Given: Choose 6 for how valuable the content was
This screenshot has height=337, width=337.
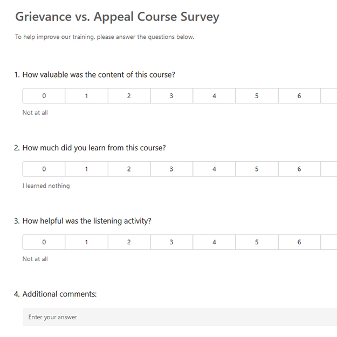Looking at the screenshot, I should click(299, 96).
